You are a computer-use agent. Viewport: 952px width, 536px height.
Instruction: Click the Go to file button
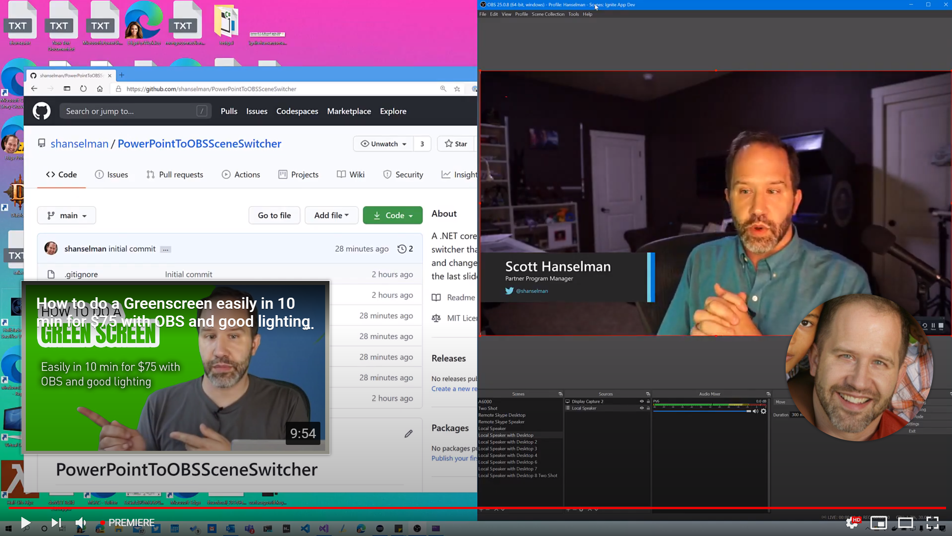coord(274,215)
